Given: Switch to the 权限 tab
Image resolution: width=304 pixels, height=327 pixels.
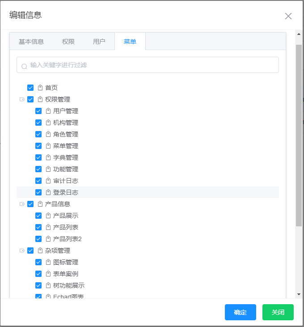Looking at the screenshot, I should [68, 42].
